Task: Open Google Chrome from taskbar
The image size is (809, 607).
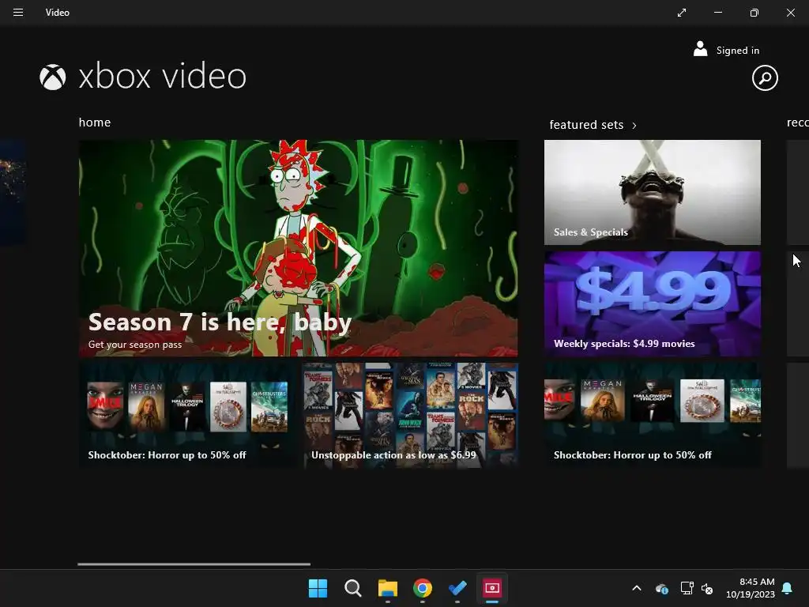Action: point(423,588)
